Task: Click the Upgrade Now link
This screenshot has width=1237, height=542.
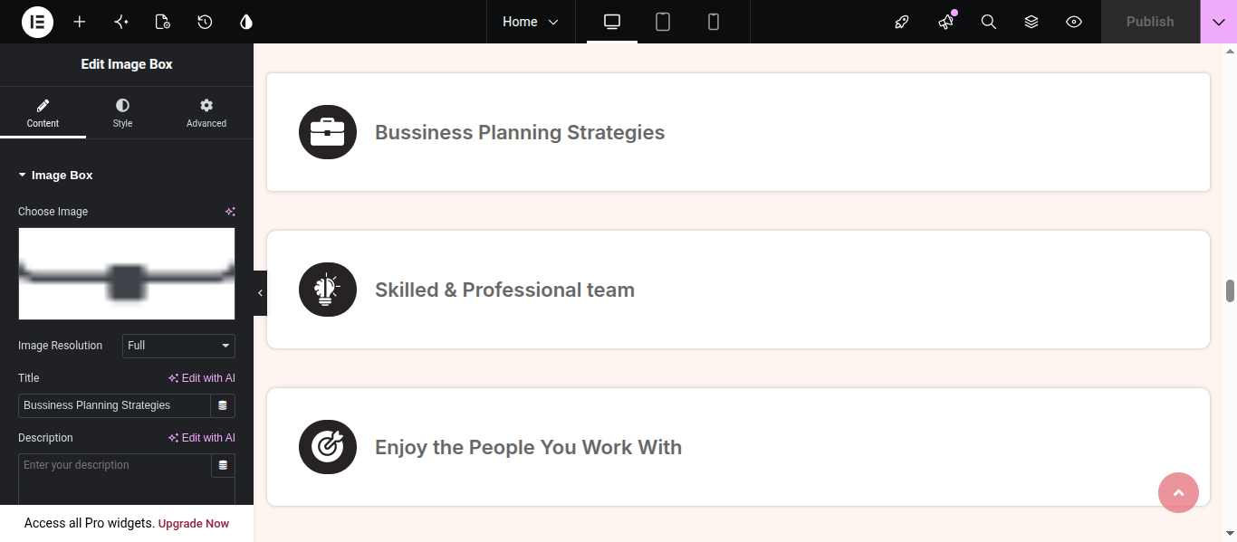Action: 194,524
